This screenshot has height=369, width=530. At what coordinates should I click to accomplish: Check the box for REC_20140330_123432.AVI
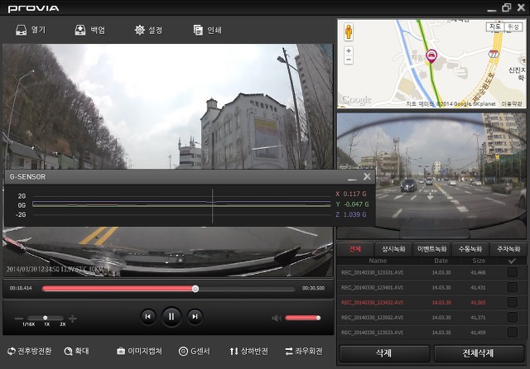(512, 303)
